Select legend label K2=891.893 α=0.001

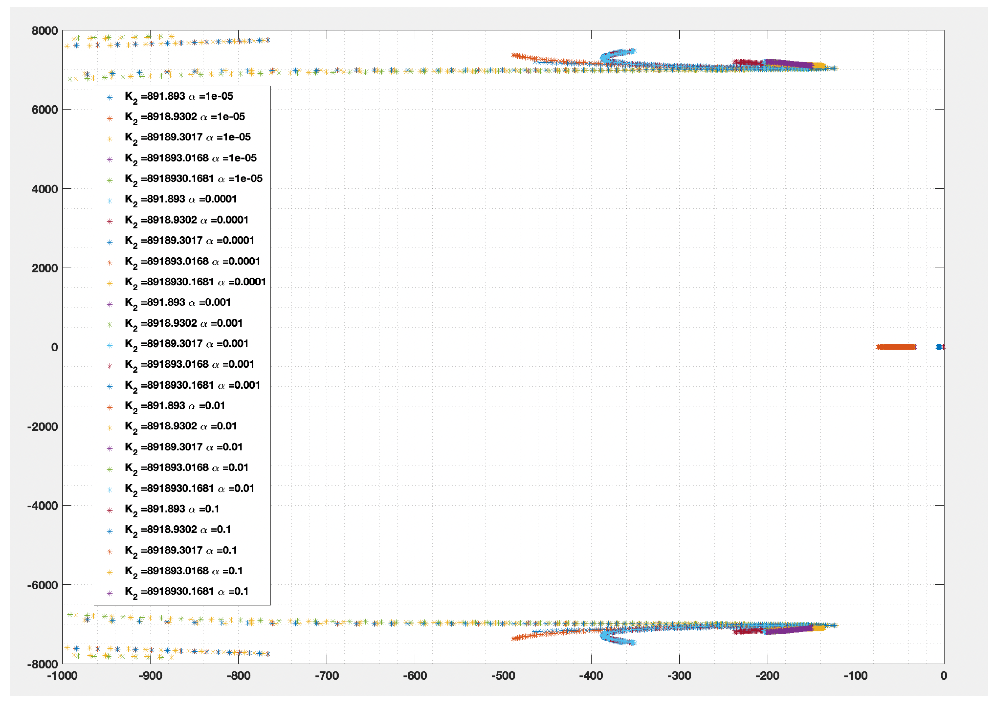(177, 303)
